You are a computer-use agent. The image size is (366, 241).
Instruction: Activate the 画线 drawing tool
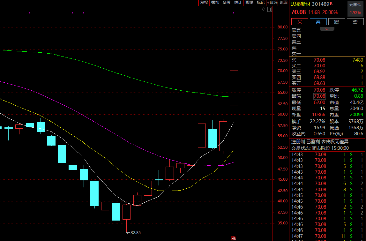pyautogui.click(x=249, y=3)
